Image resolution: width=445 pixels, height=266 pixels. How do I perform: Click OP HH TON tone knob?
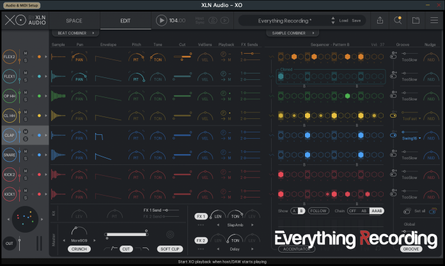tap(158, 97)
